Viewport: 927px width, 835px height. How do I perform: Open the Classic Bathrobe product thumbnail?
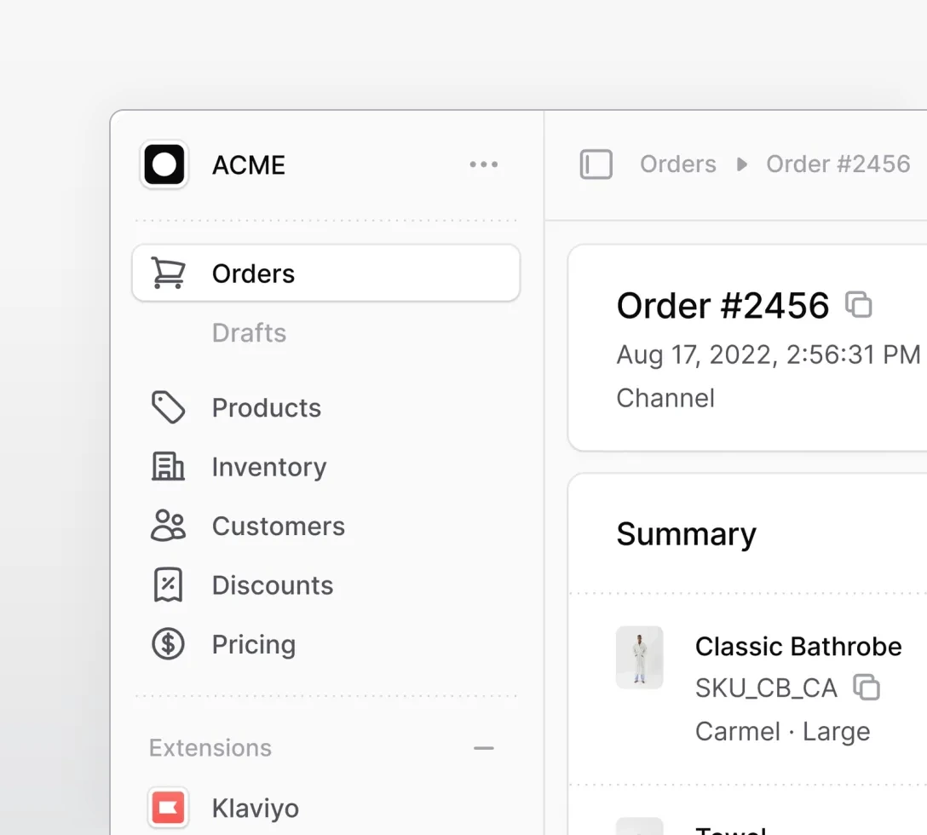pos(640,657)
